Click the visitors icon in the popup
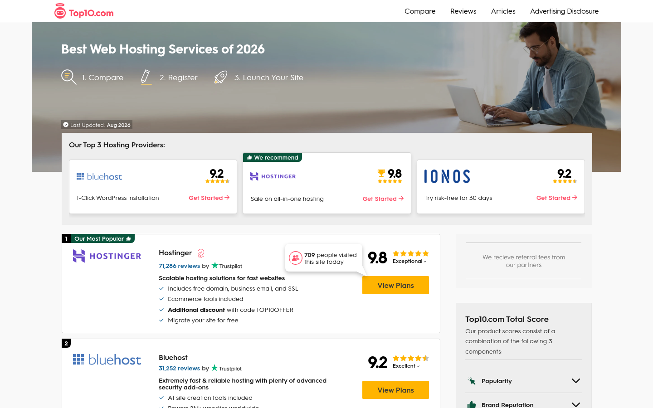Viewport: 653px width, 408px height. (x=296, y=258)
